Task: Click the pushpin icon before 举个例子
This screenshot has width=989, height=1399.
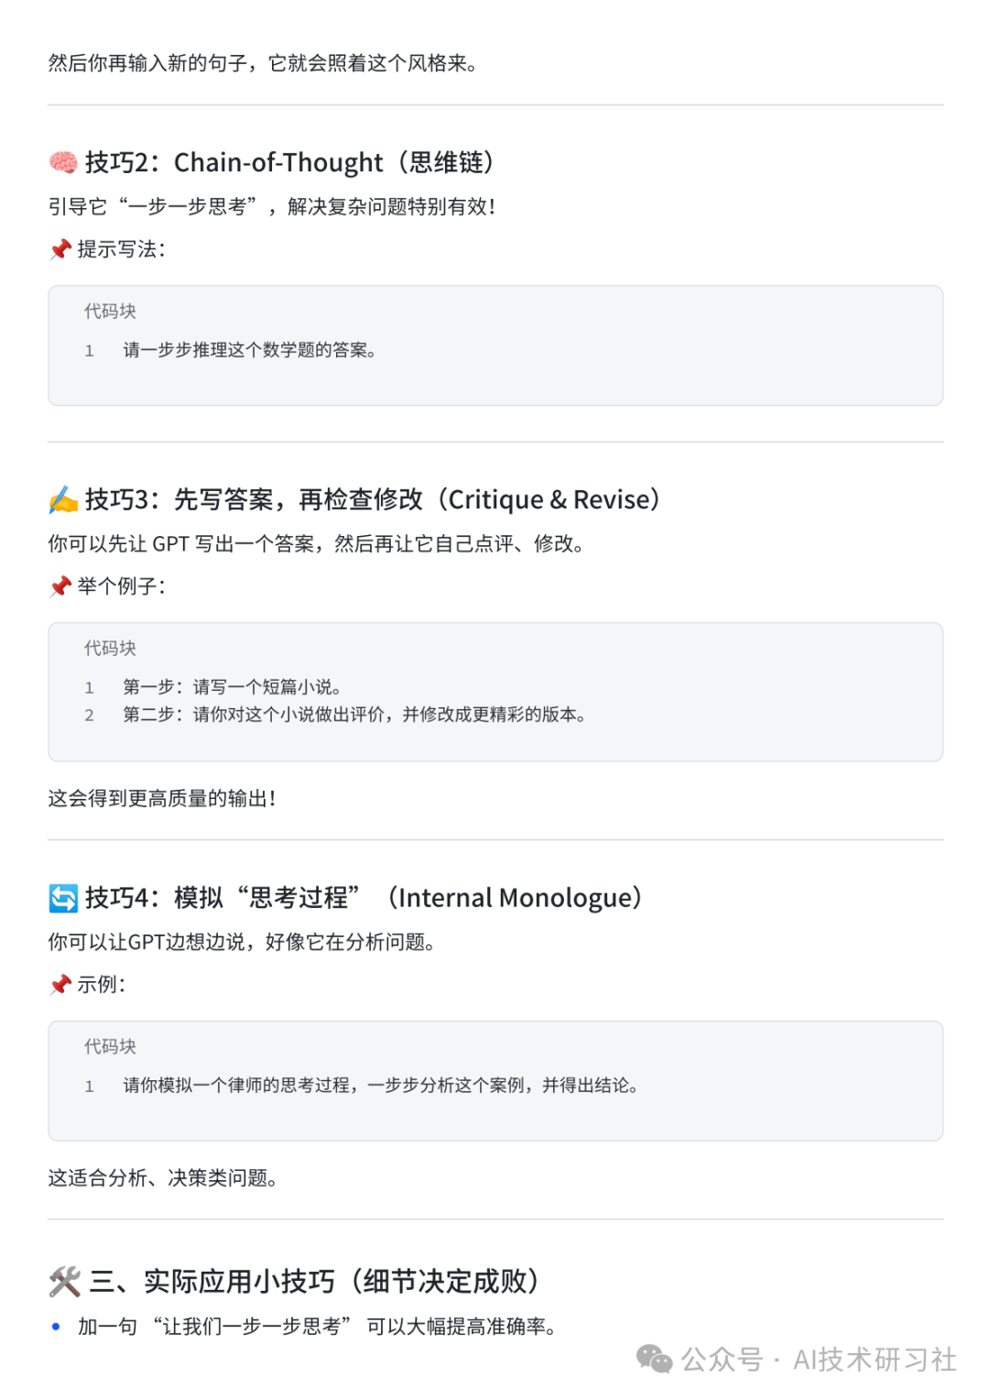Action: click(60, 586)
